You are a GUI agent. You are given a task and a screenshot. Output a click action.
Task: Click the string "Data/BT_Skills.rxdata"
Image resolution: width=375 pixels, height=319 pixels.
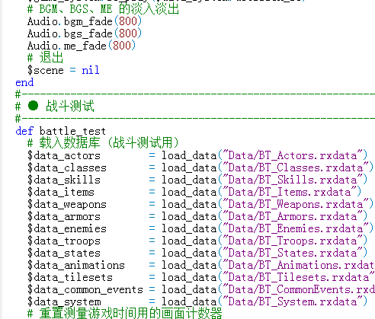(x=292, y=180)
